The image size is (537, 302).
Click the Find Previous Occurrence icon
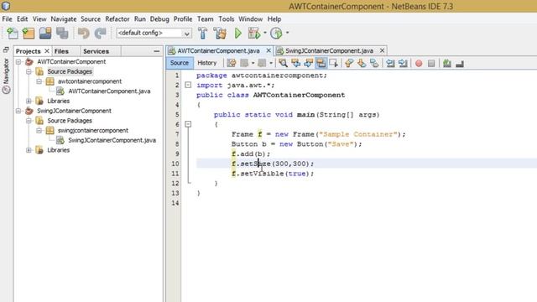(295, 64)
